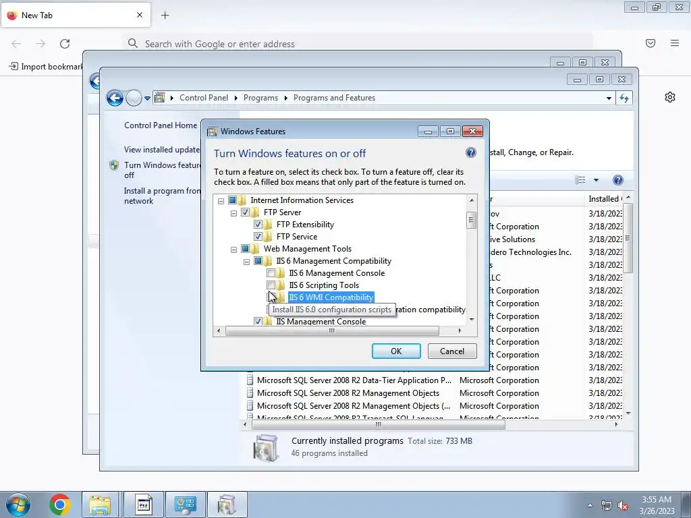
Task: Open the address bar history dropdown
Action: tap(609, 98)
